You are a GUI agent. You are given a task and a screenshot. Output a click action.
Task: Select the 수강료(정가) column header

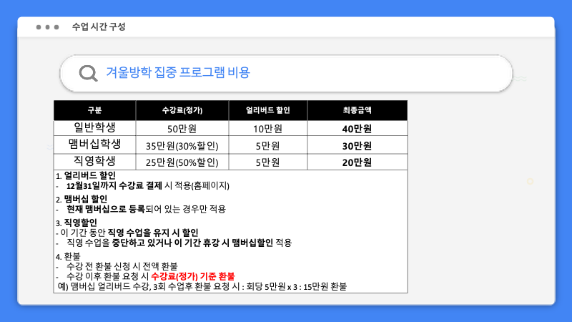pos(182,110)
